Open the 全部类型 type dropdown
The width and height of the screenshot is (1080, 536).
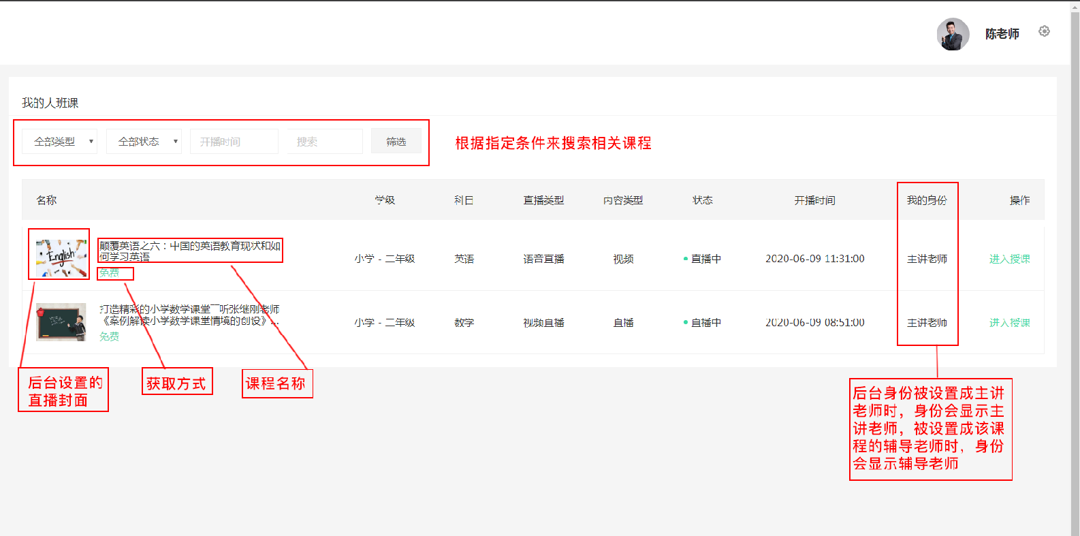tap(60, 142)
